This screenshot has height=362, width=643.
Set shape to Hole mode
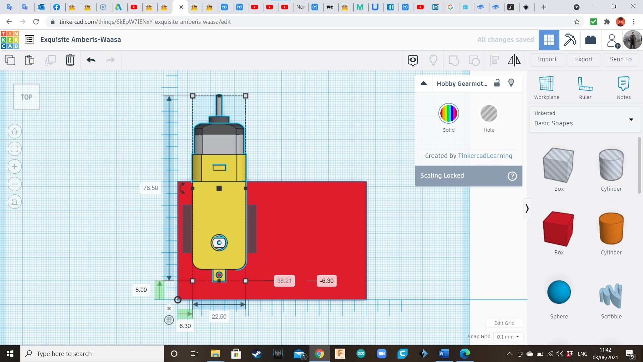pos(489,114)
